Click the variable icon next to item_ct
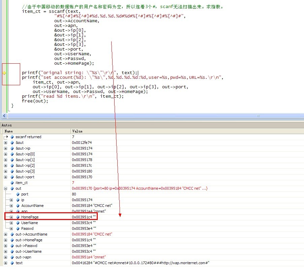Screen dimensions: 304x277 coord(12,183)
